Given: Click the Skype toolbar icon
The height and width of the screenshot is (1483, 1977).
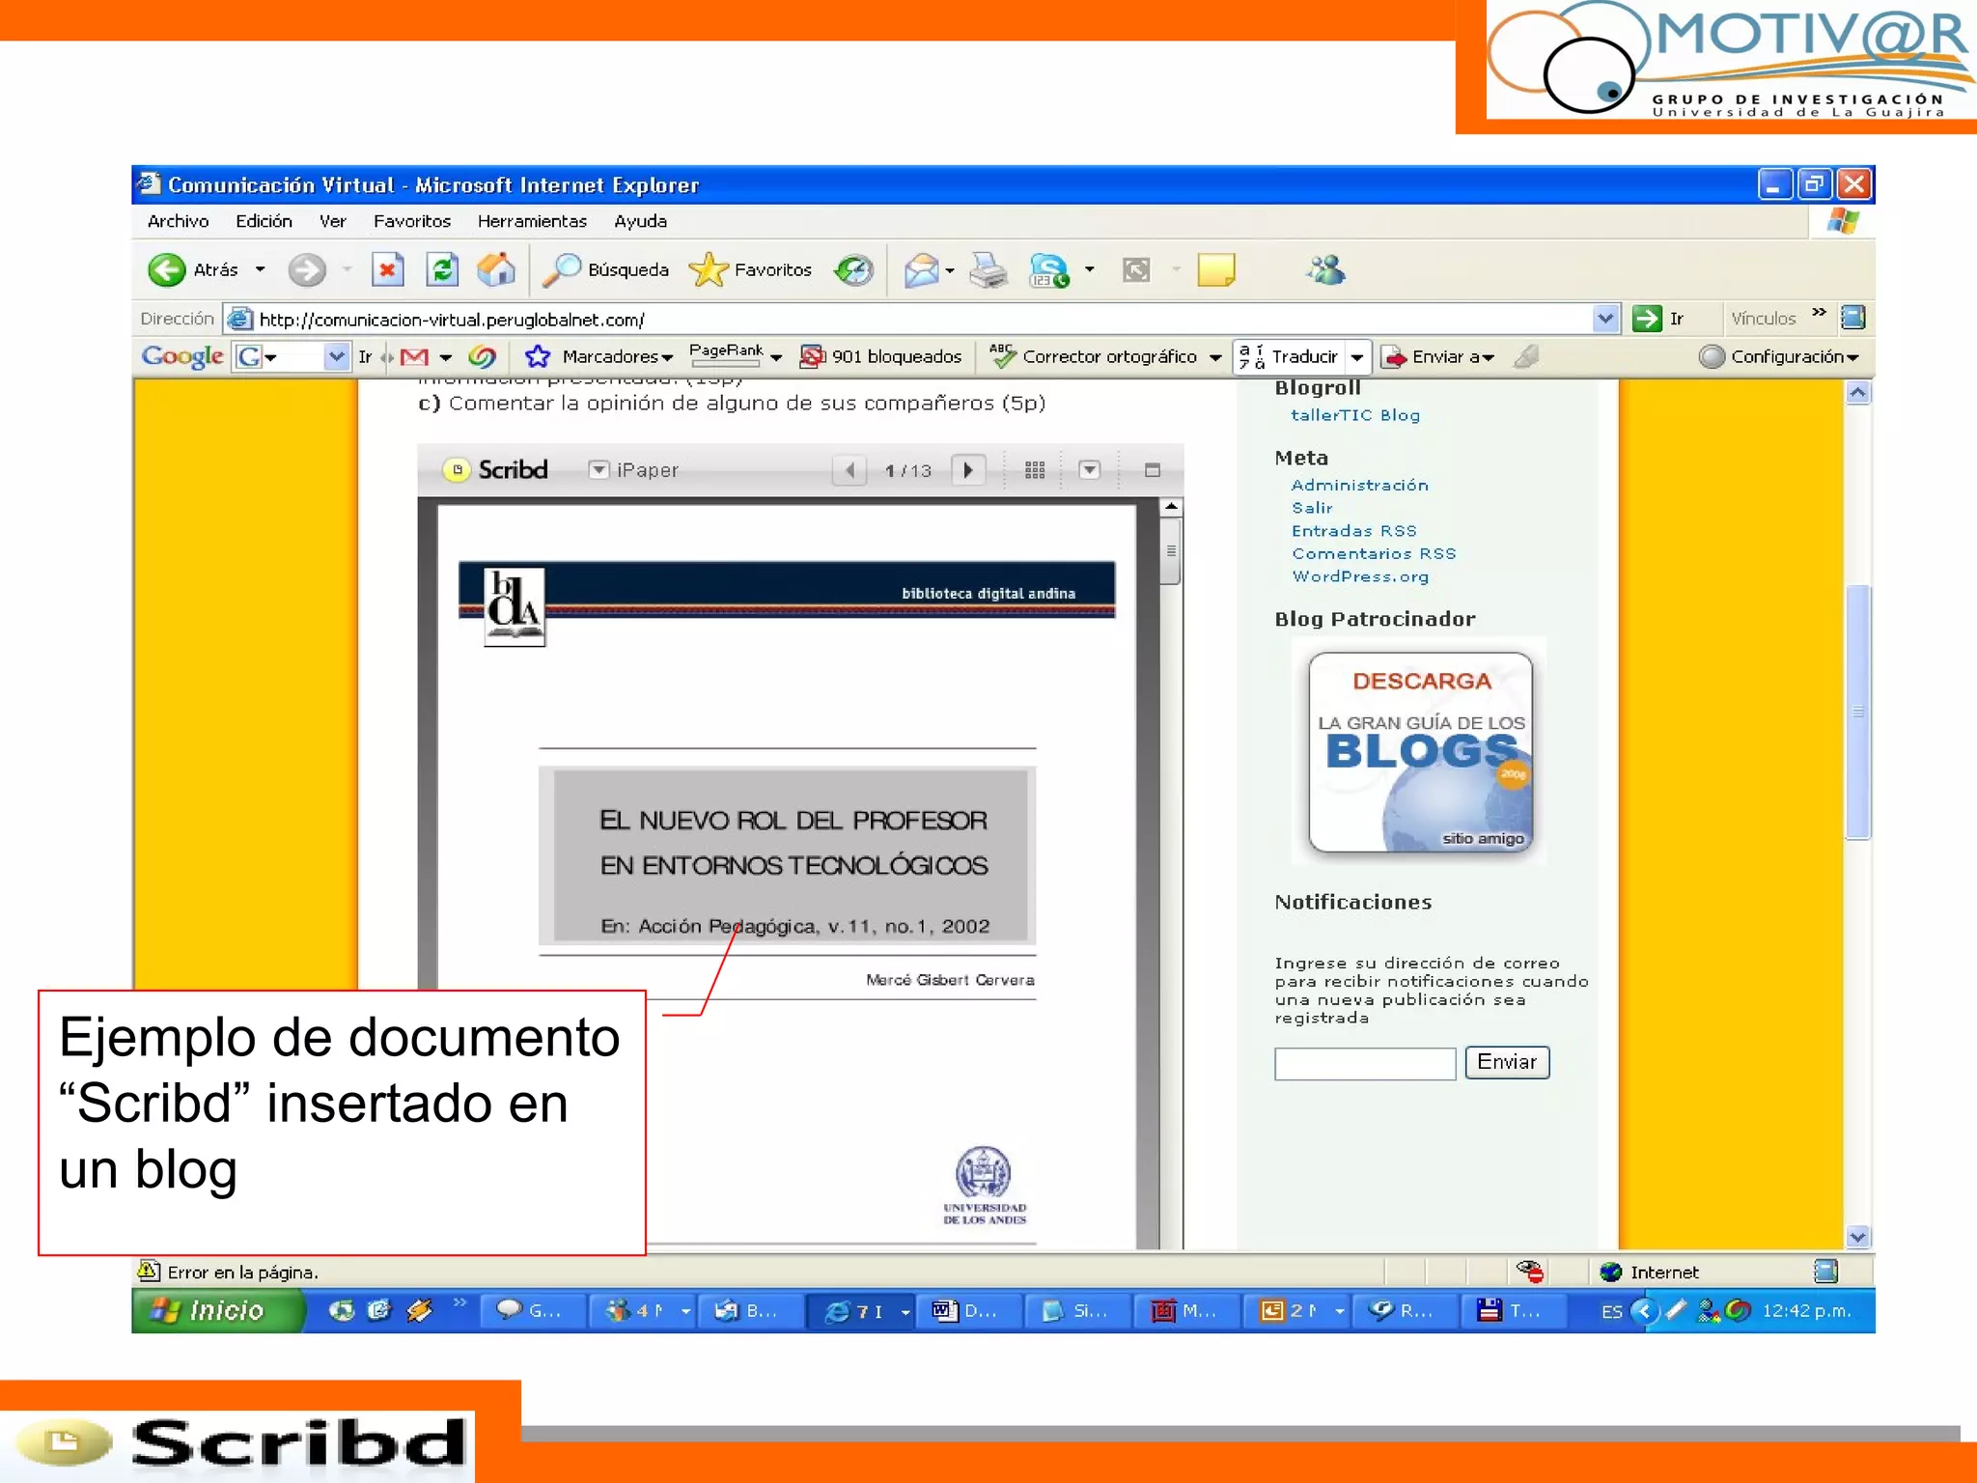Looking at the screenshot, I should pos(1049,269).
